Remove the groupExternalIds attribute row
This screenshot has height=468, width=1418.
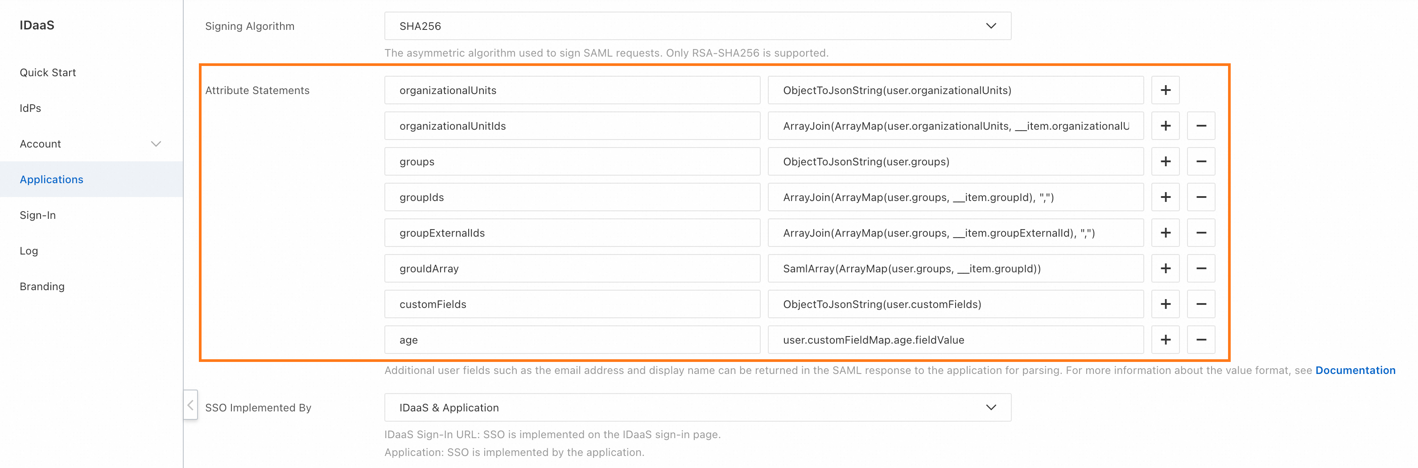pyautogui.click(x=1201, y=233)
